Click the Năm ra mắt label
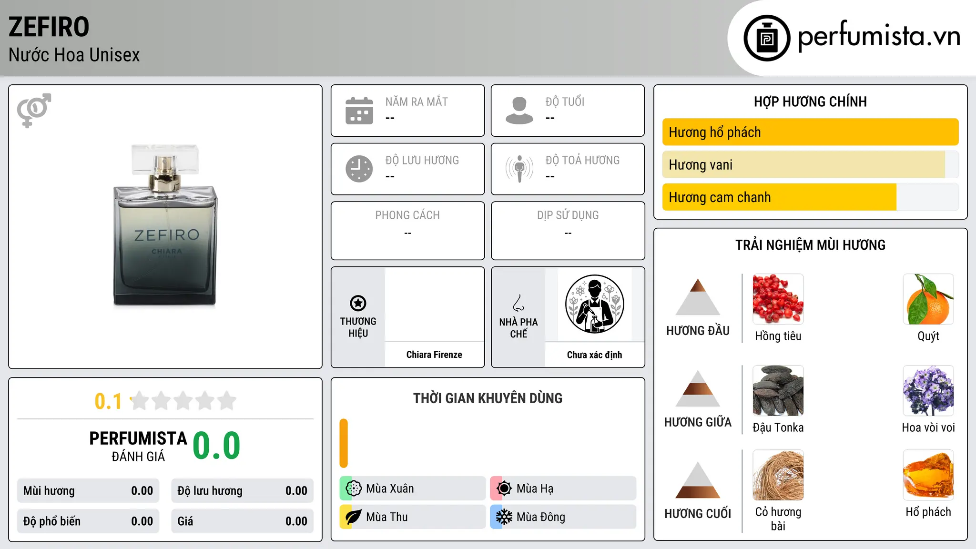 (x=417, y=102)
